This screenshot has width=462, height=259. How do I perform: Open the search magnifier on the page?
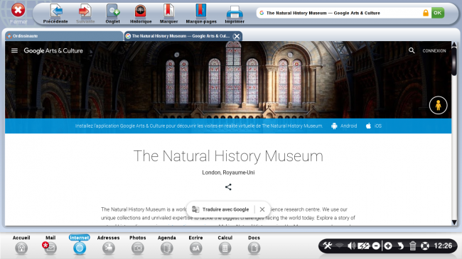(x=412, y=50)
